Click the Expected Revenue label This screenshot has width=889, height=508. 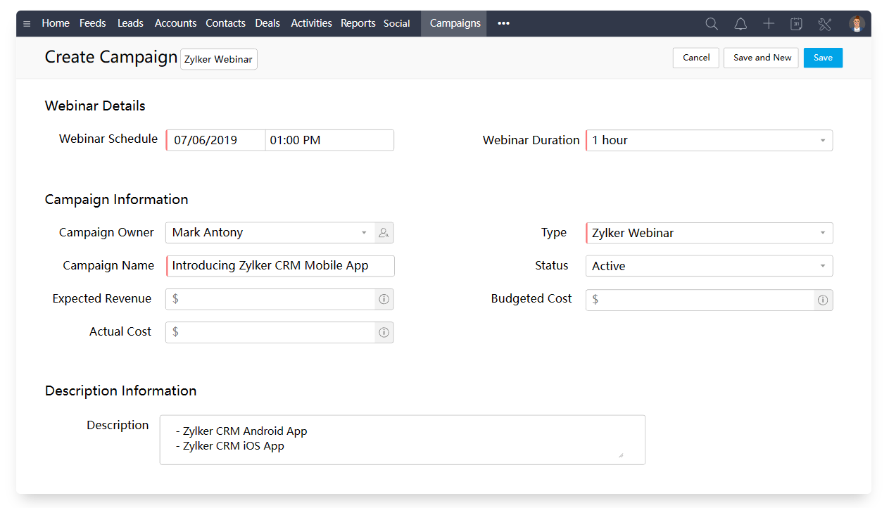102,298
